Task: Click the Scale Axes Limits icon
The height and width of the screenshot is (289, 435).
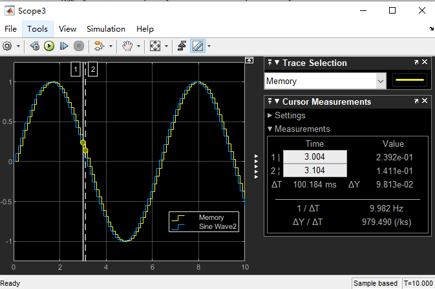Action: pos(154,46)
